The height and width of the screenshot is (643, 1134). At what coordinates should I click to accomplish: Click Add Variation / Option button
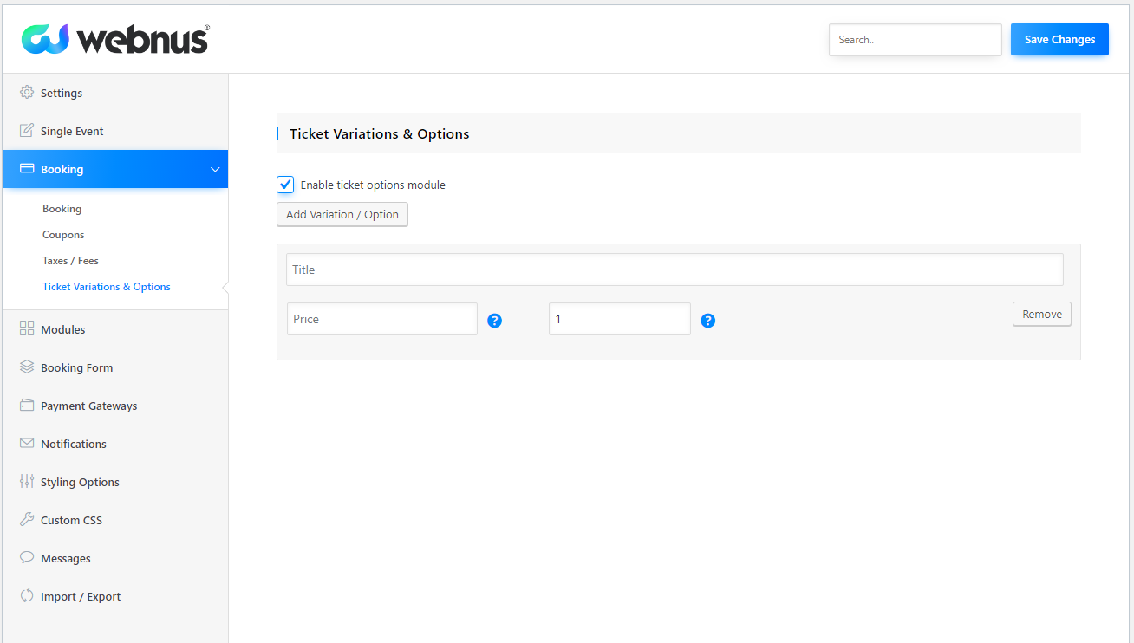point(342,214)
